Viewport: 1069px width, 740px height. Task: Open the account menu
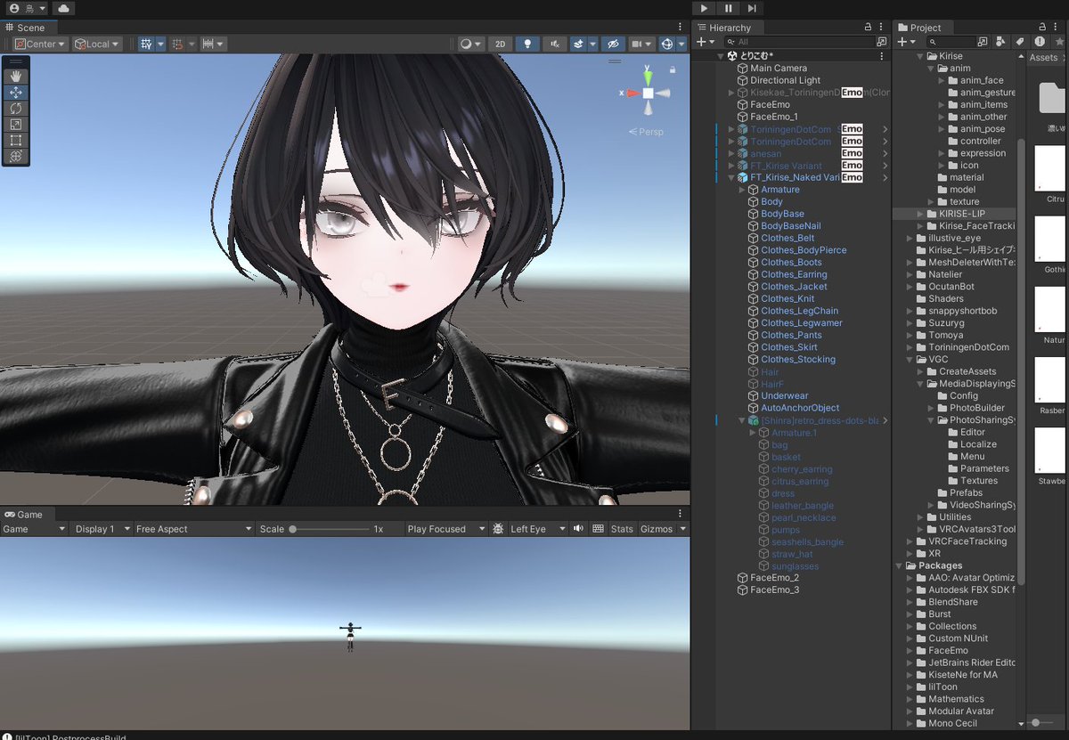click(28, 8)
